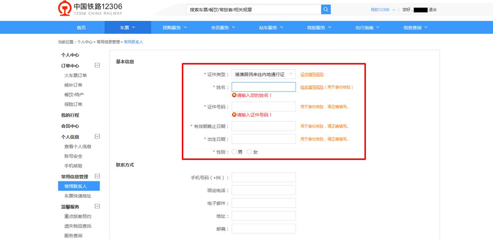Collapse the 订单中心 sidebar section
This screenshot has width=493, height=239.
click(97, 66)
